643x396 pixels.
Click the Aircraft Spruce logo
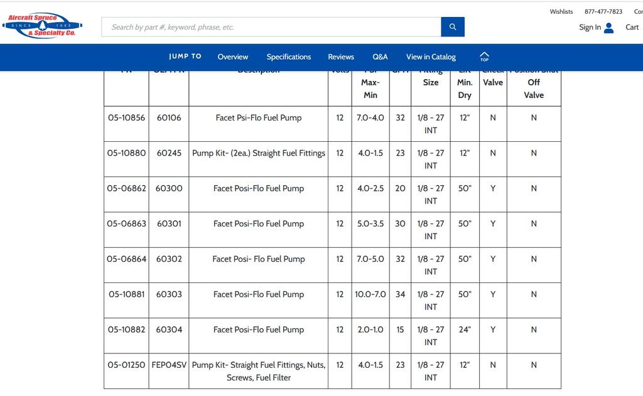41,26
